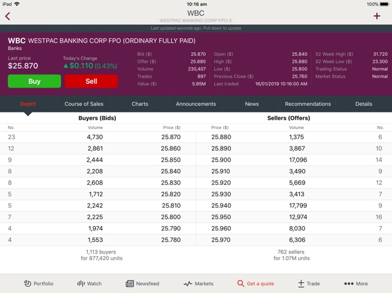392x293 pixels.
Task: Select offer price 25.890
Action: (x=221, y=148)
